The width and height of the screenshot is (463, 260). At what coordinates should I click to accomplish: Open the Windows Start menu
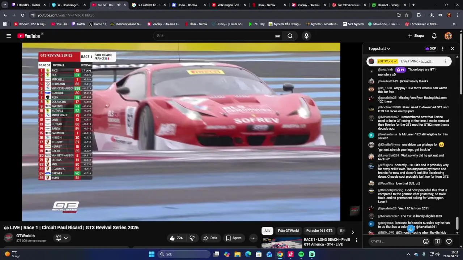coord(151,254)
